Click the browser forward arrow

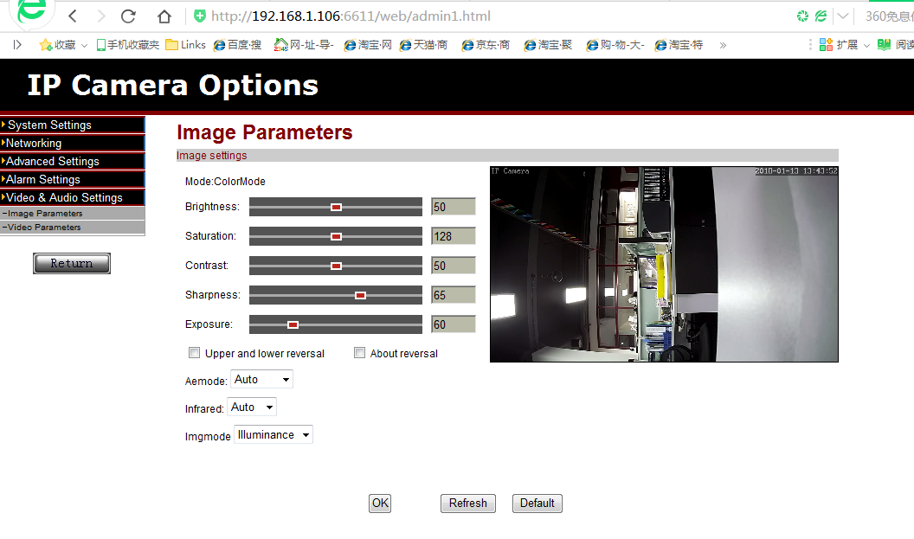pyautogui.click(x=101, y=16)
